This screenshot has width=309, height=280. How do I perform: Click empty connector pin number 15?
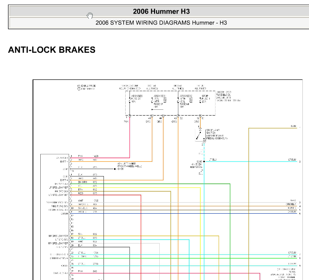click(x=72, y=227)
